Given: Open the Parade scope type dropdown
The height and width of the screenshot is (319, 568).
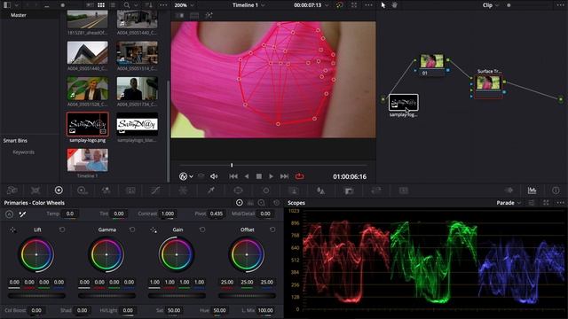Looking at the screenshot, I should tap(509, 203).
